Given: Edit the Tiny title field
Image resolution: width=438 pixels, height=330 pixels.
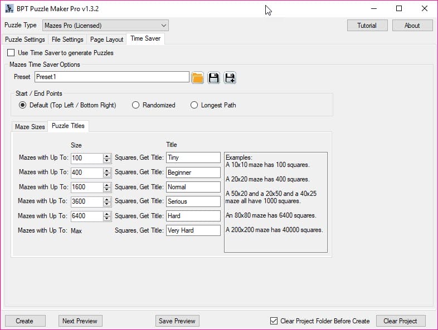Looking at the screenshot, I should pyautogui.click(x=193, y=157).
